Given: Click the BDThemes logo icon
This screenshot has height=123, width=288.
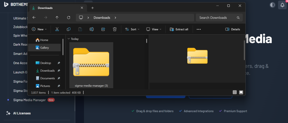Looking at the screenshot, I should (6, 4).
